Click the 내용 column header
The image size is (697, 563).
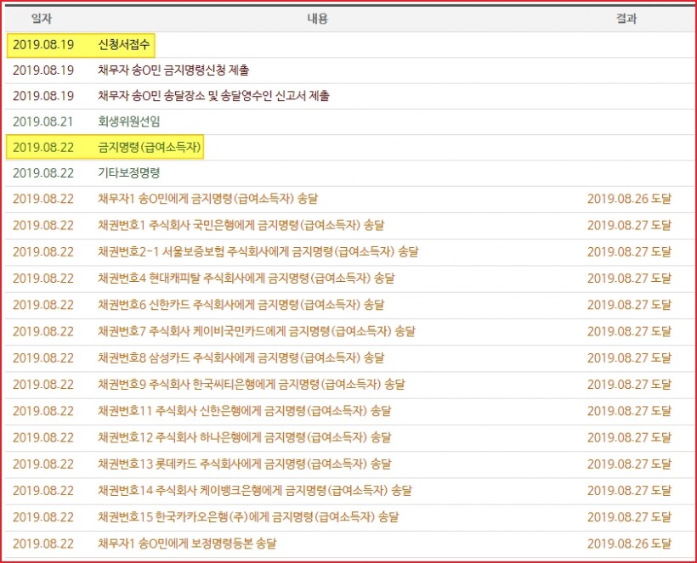tap(317, 19)
